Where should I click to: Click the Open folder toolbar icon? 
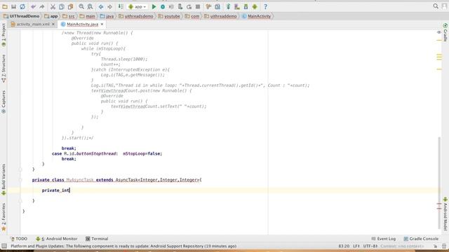point(5,6)
